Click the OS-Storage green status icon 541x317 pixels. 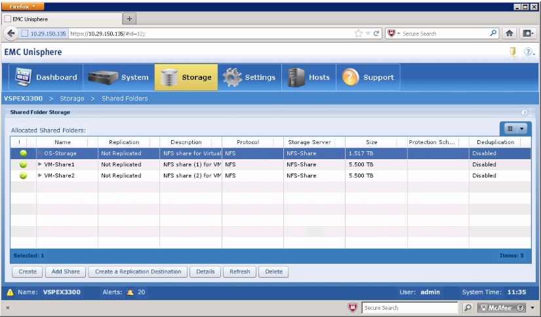click(23, 153)
